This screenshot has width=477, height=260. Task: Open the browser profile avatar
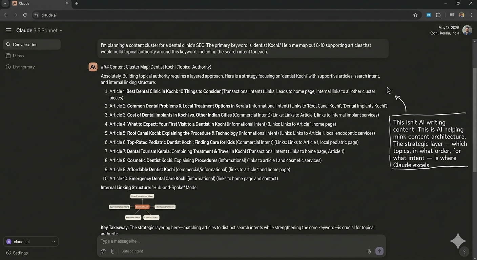[x=461, y=15]
